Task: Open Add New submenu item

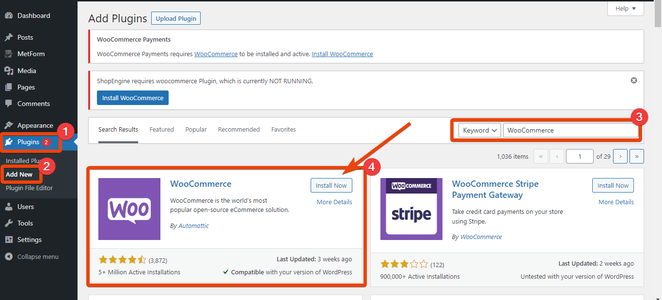Action: pos(19,174)
